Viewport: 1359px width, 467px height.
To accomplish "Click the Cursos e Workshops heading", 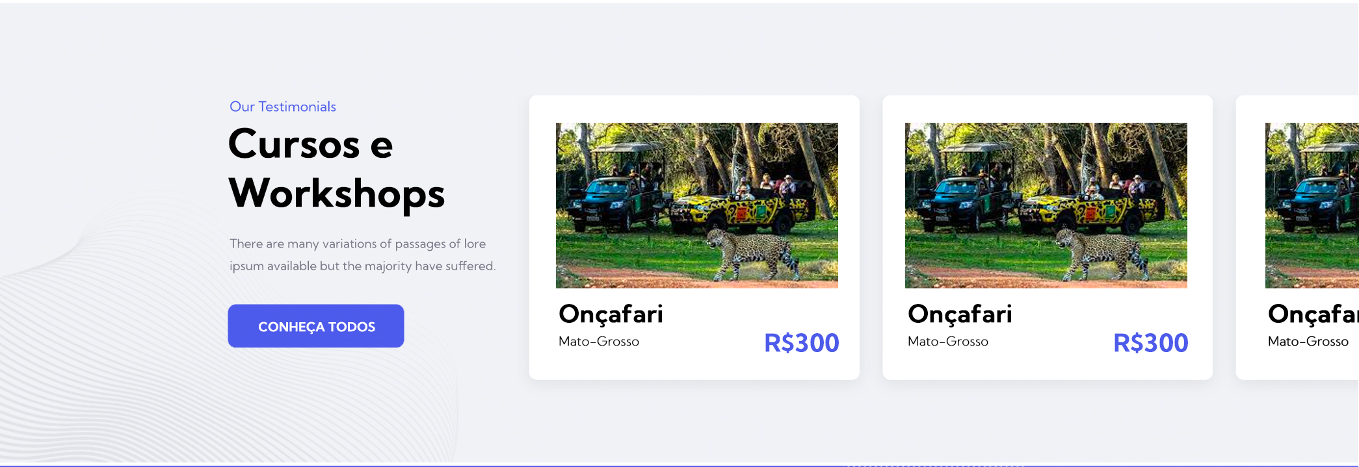I will [x=336, y=168].
